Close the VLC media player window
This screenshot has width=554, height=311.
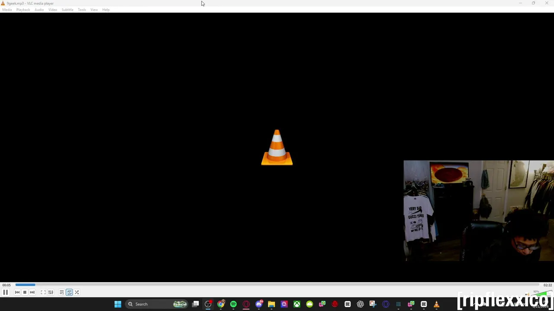point(547,3)
